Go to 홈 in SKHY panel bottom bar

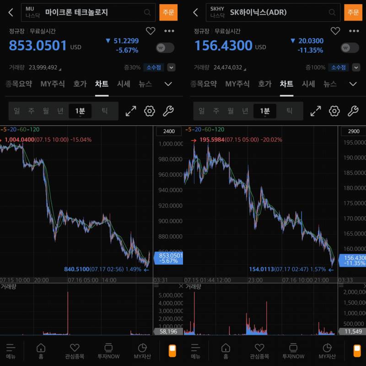(x=226, y=351)
